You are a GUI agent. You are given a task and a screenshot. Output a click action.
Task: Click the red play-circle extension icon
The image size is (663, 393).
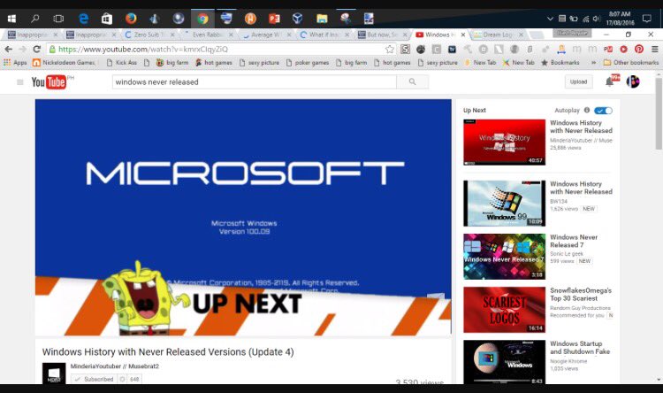point(624,50)
